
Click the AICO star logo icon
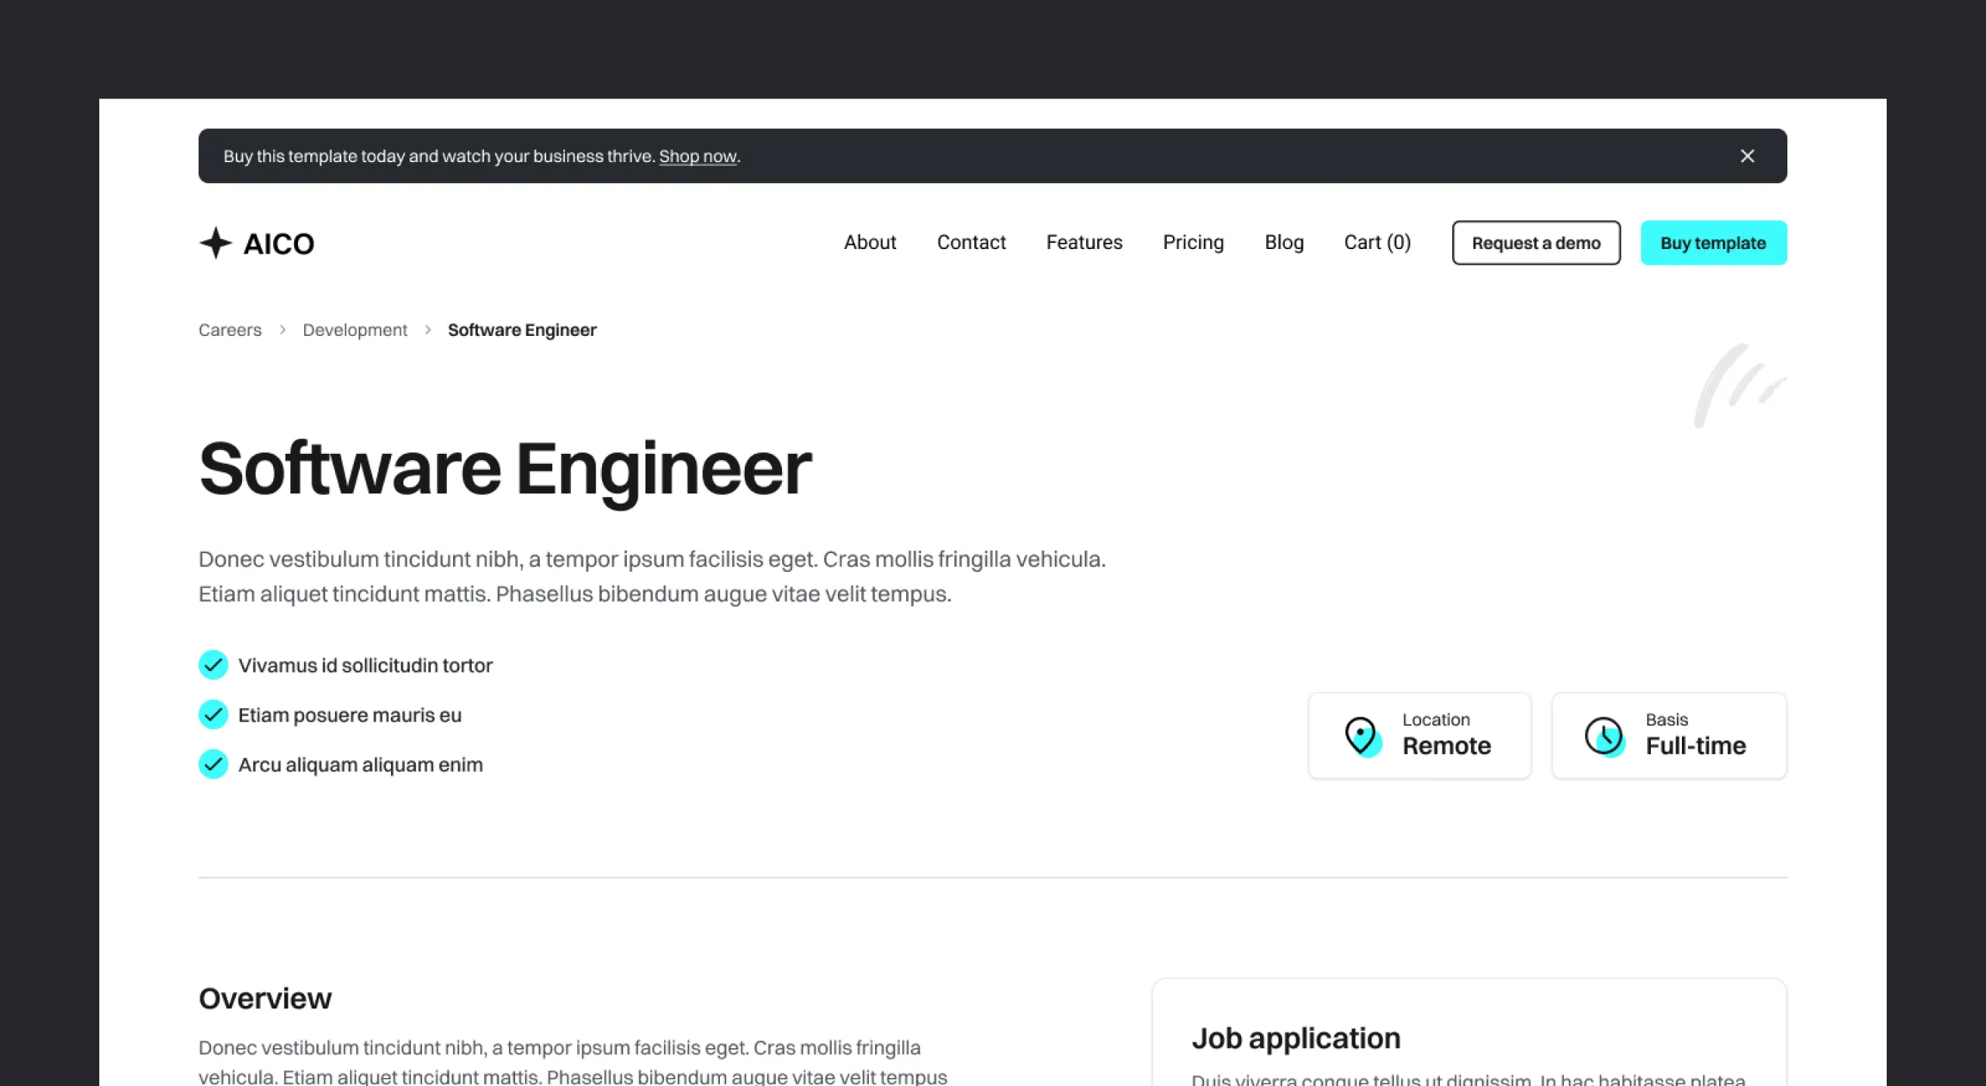[216, 243]
